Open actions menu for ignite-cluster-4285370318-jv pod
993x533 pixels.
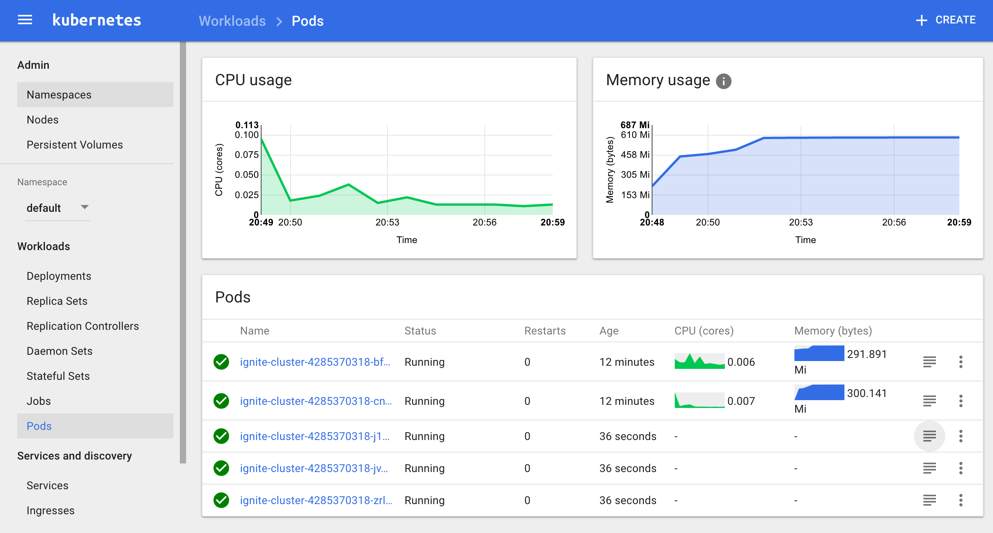click(x=961, y=468)
